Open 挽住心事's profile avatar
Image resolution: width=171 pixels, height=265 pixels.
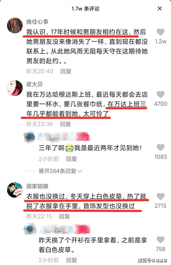point(15,25)
